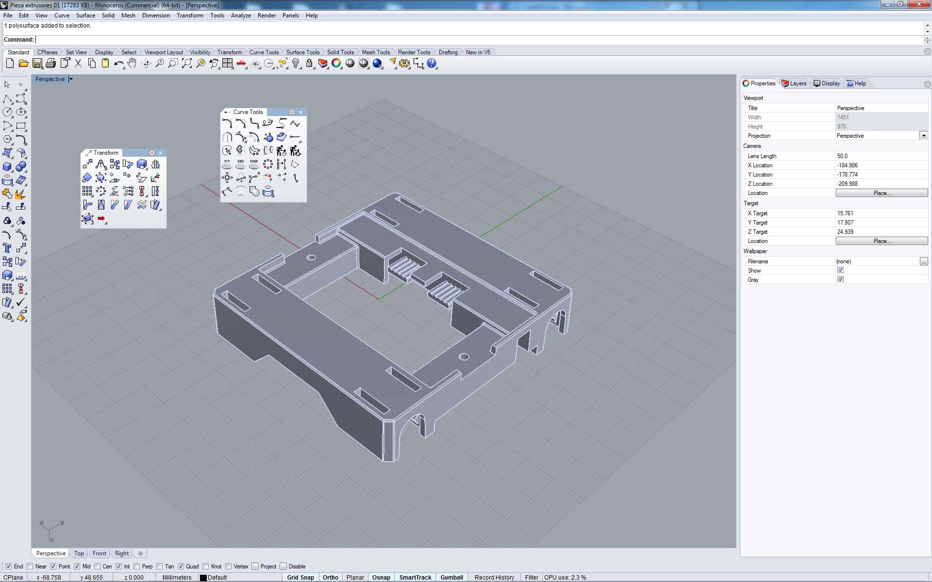Toggle the End osnap checkbox

click(x=8, y=566)
